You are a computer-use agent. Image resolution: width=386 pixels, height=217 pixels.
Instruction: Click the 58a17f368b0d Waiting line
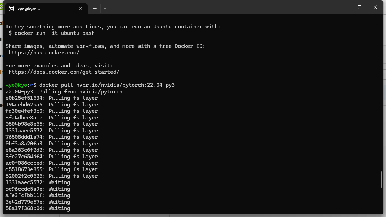coord(38,208)
